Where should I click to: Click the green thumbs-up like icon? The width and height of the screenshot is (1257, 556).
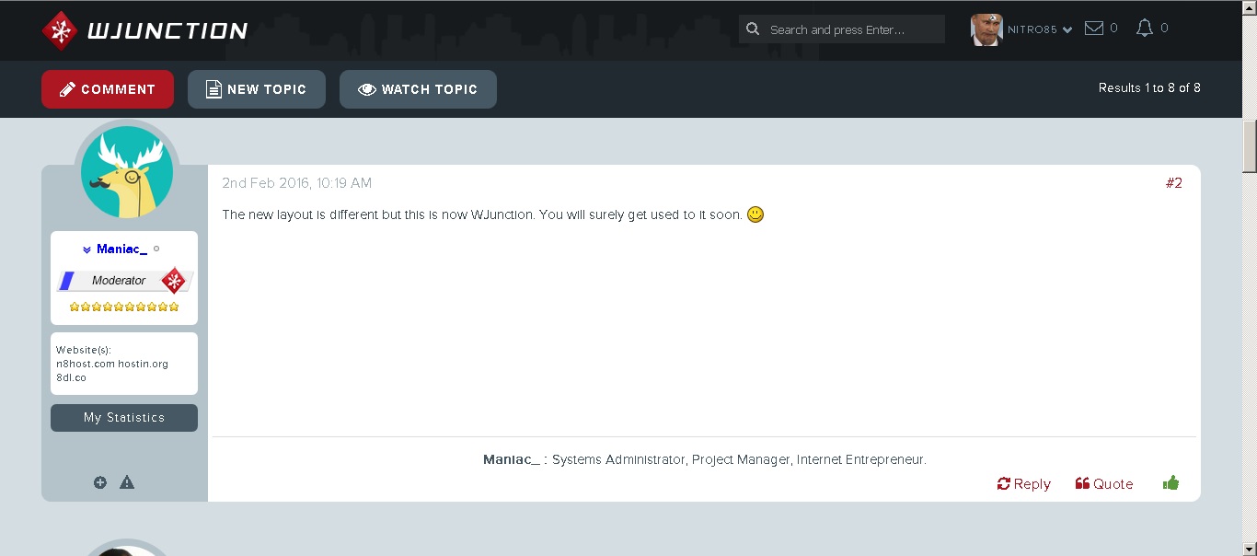pos(1171,483)
